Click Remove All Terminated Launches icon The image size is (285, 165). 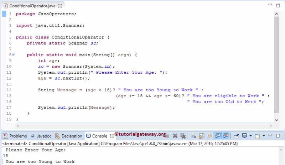183,136
